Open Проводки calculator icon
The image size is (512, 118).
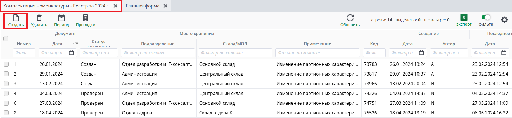(x=86, y=18)
